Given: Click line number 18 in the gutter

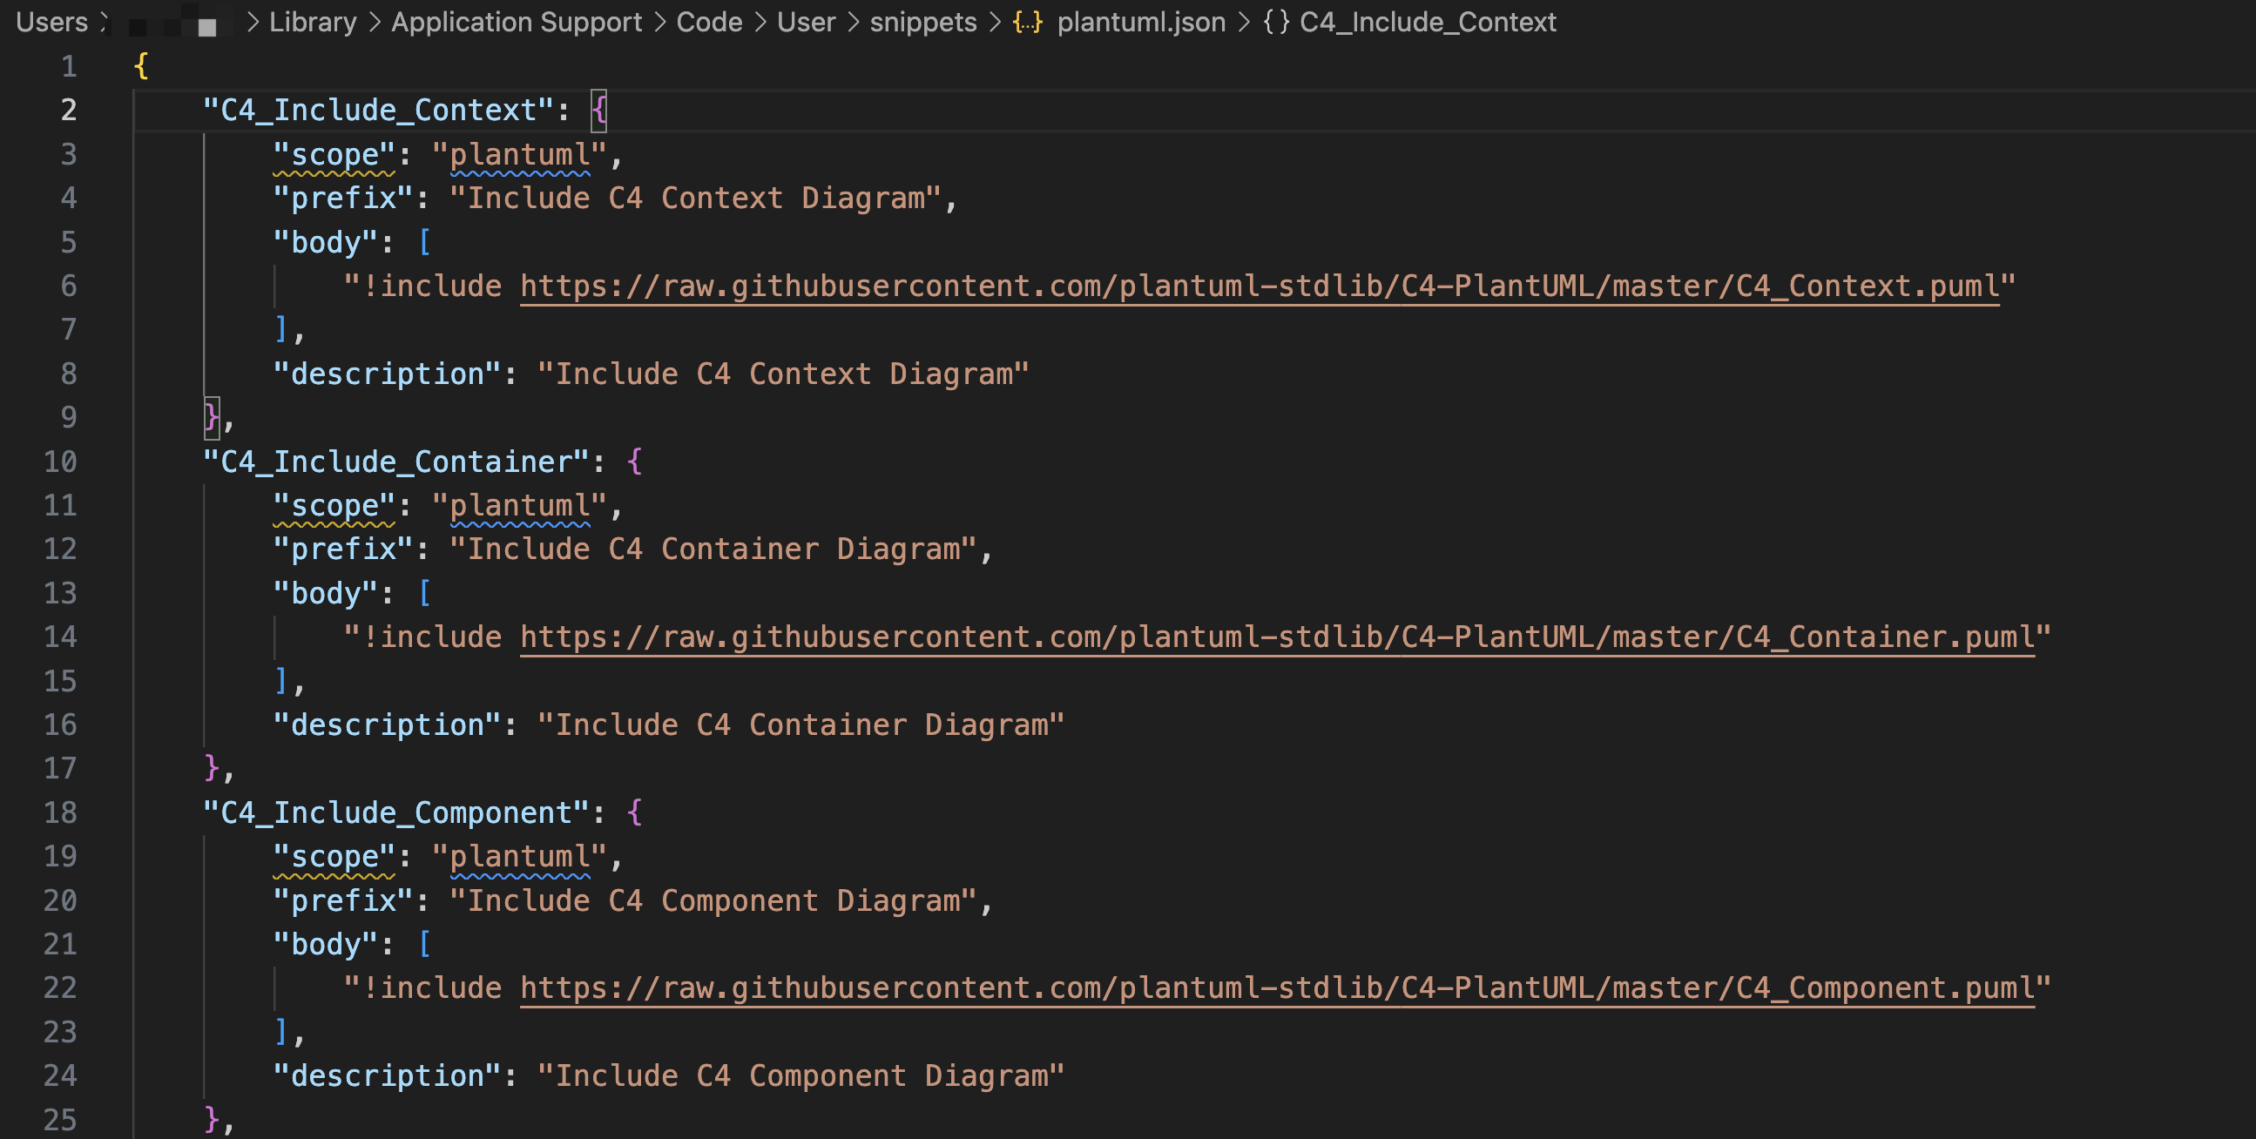Looking at the screenshot, I should coord(60,812).
